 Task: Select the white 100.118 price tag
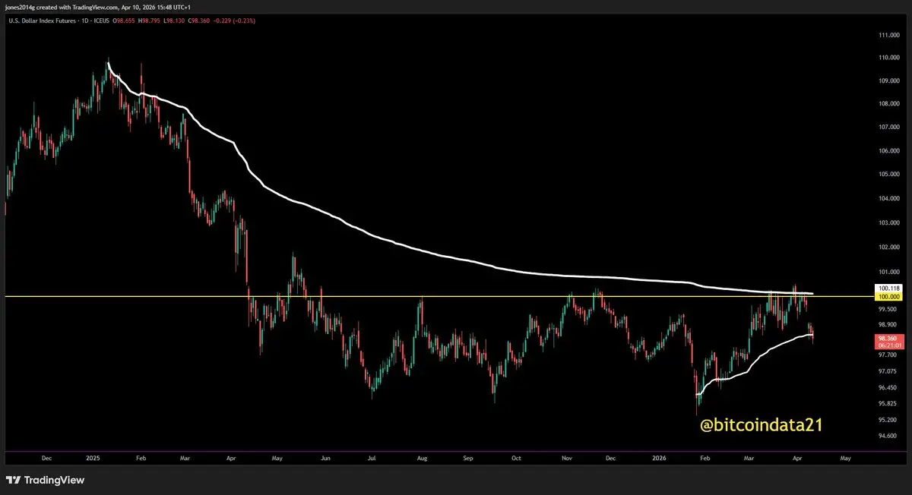[x=888, y=288]
